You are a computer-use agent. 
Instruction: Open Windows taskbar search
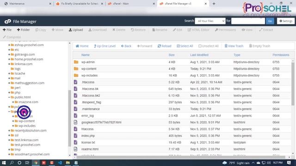point(12,163)
